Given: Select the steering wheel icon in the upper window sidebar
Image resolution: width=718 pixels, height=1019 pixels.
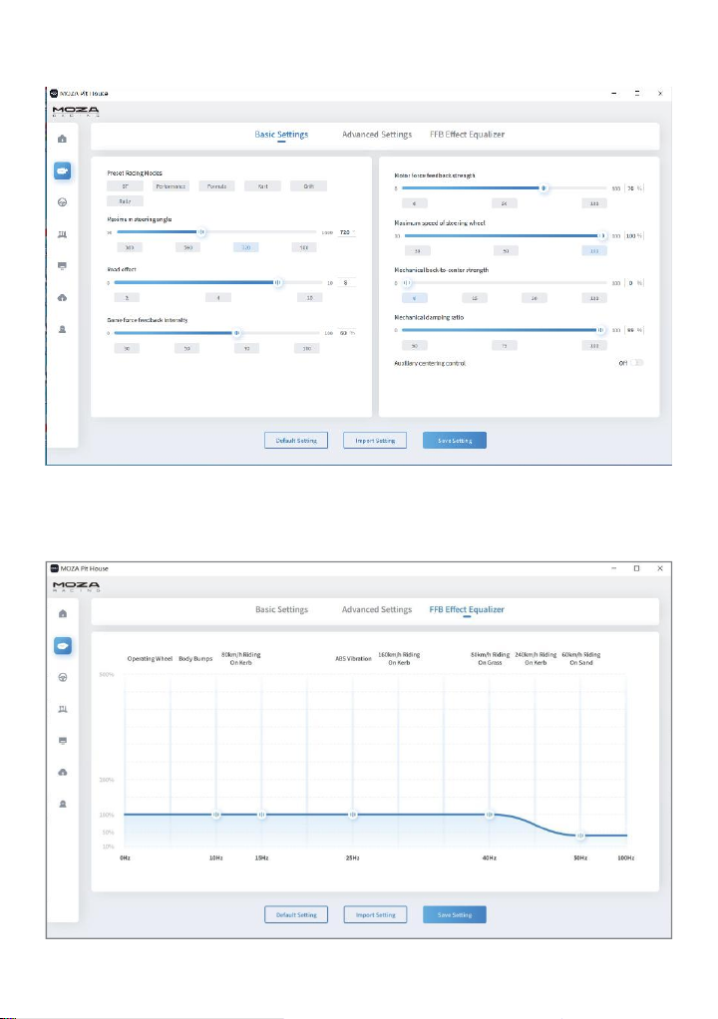Looking at the screenshot, I should pyautogui.click(x=63, y=202).
